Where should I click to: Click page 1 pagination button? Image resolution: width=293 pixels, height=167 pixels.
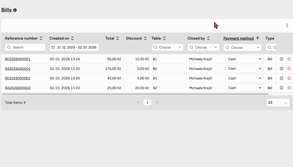(x=147, y=103)
